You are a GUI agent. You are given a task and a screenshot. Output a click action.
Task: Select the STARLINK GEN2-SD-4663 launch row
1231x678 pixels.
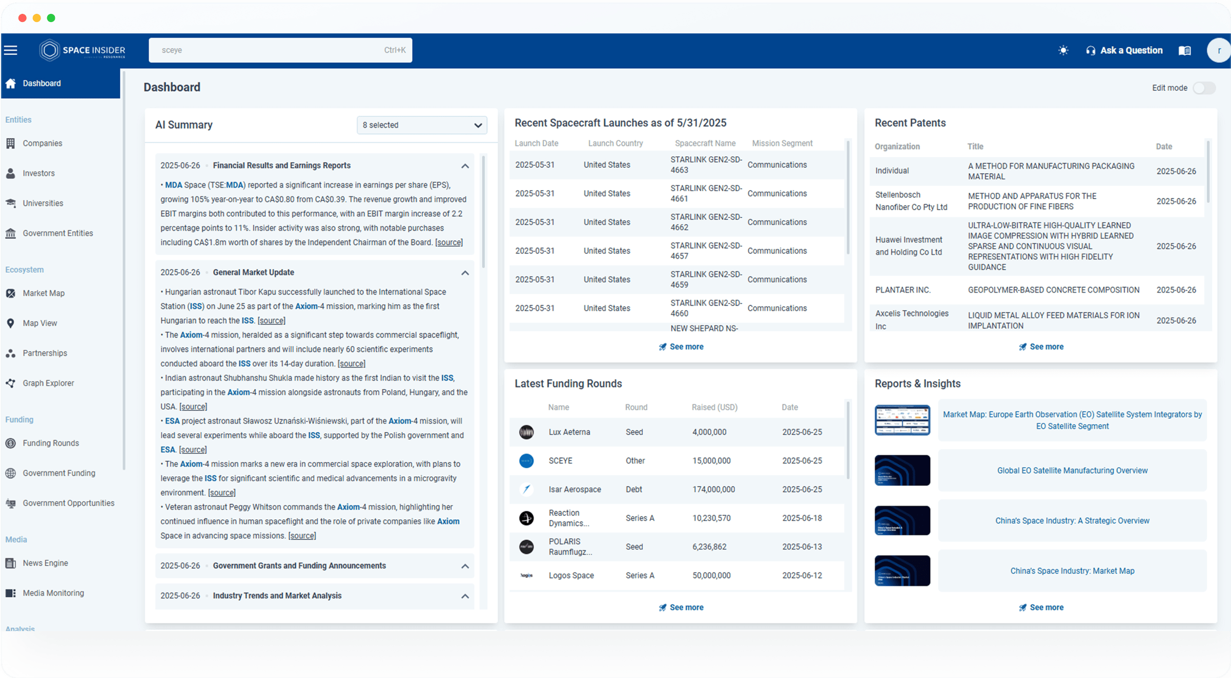(676, 165)
